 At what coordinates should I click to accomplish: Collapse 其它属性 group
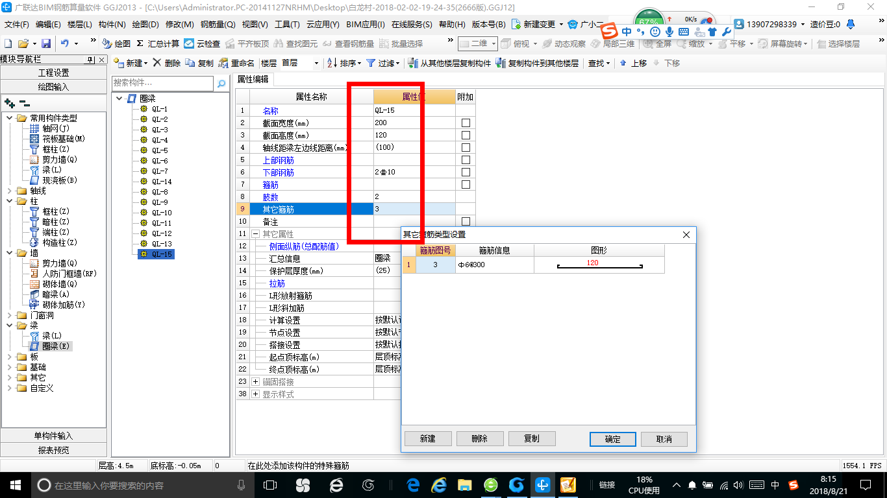[x=256, y=233]
